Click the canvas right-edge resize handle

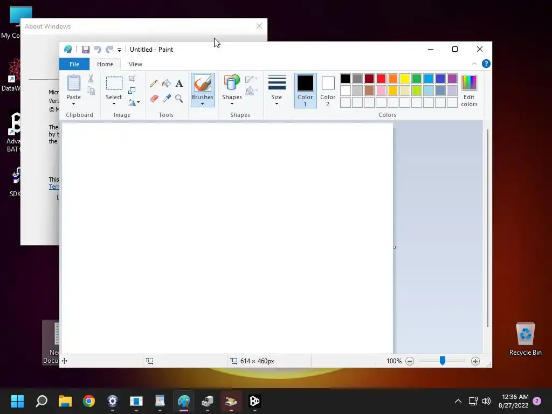click(394, 247)
